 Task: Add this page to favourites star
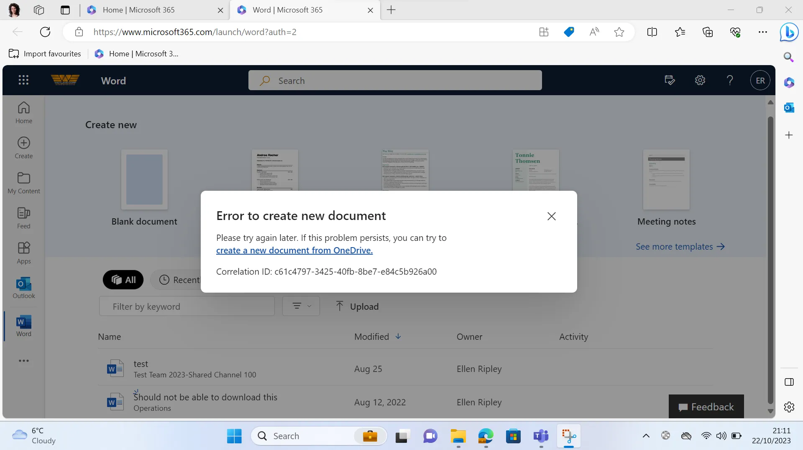click(619, 32)
